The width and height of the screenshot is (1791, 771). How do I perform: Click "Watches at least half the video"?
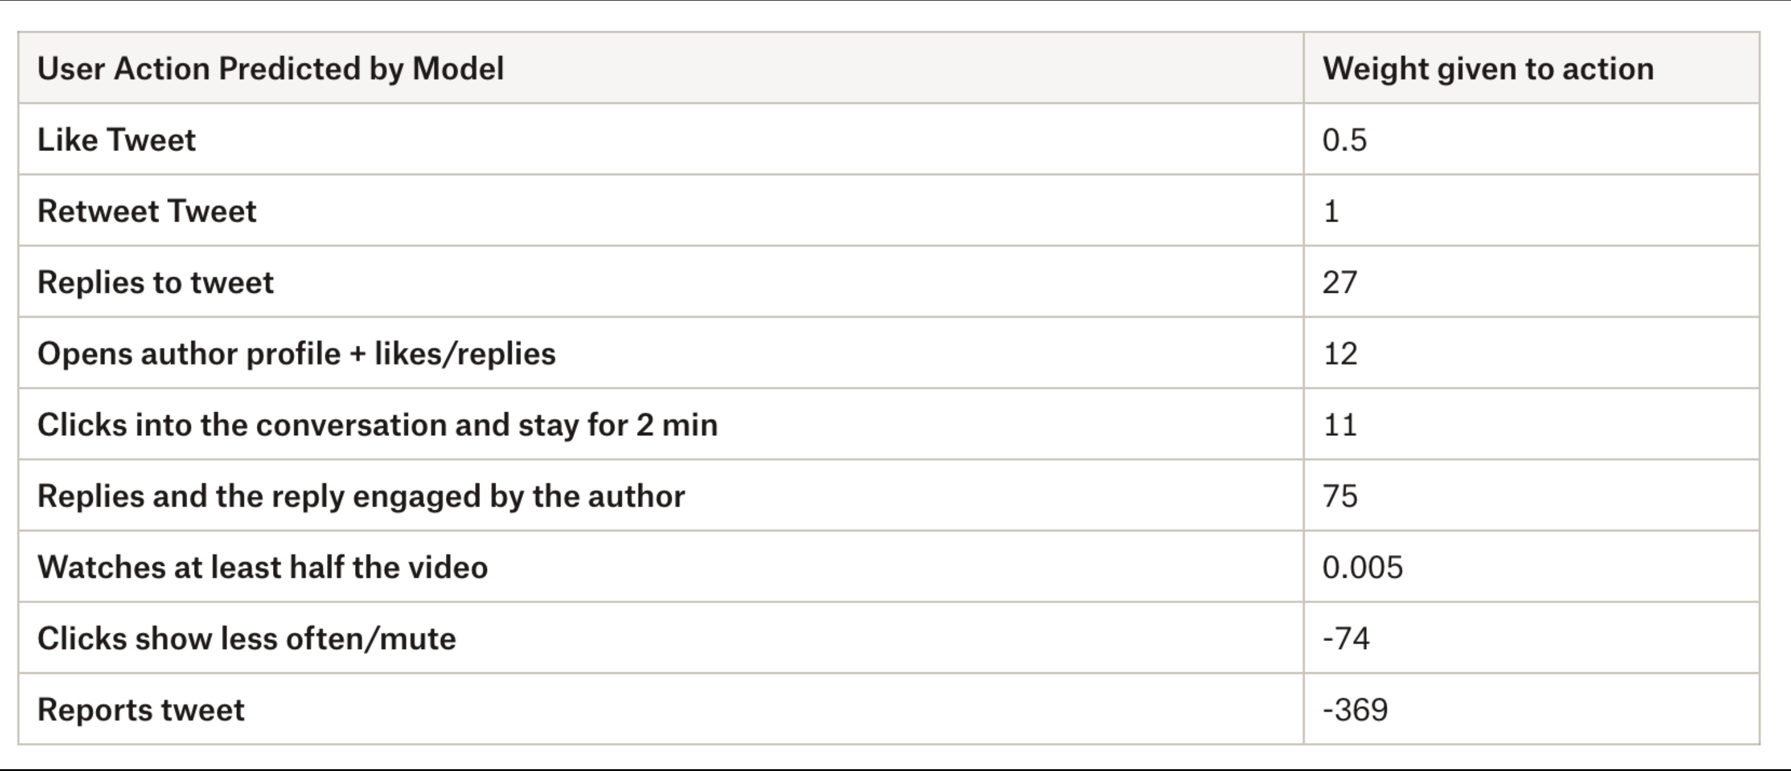[262, 567]
